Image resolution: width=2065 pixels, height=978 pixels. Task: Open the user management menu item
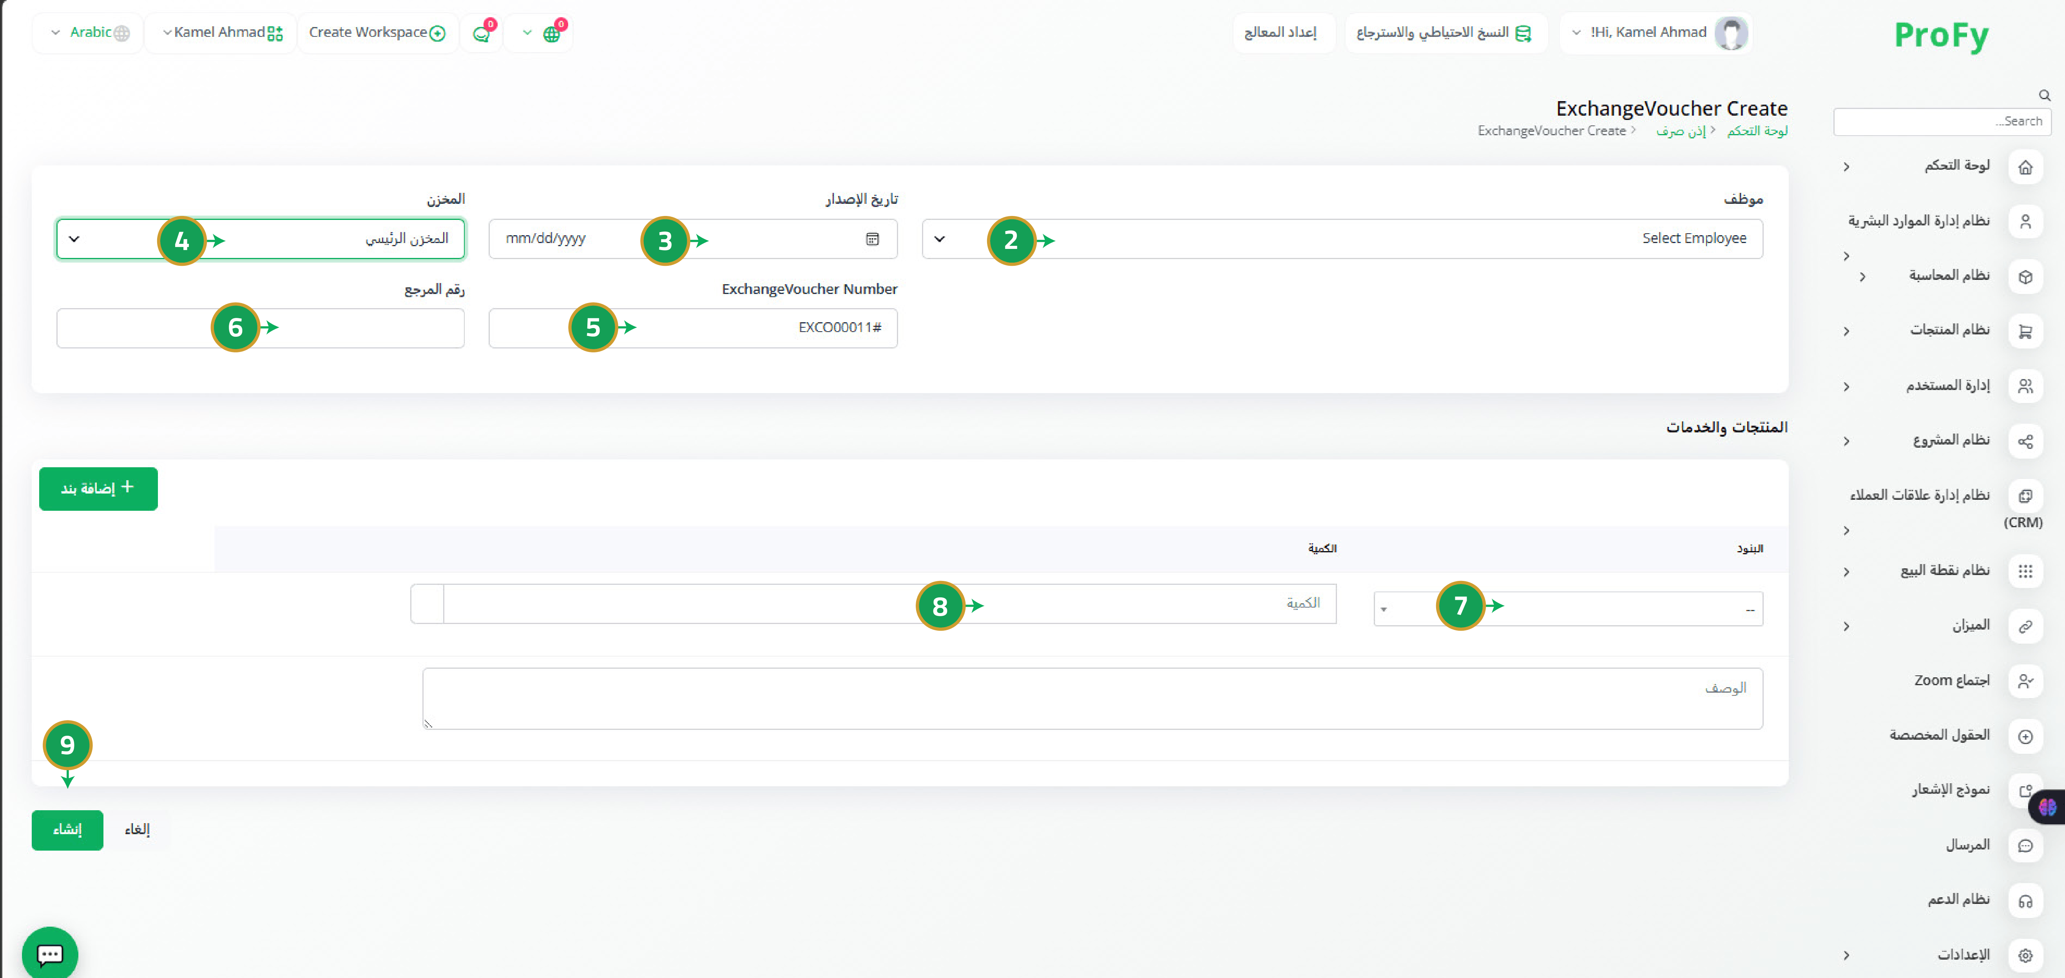[x=1948, y=386]
